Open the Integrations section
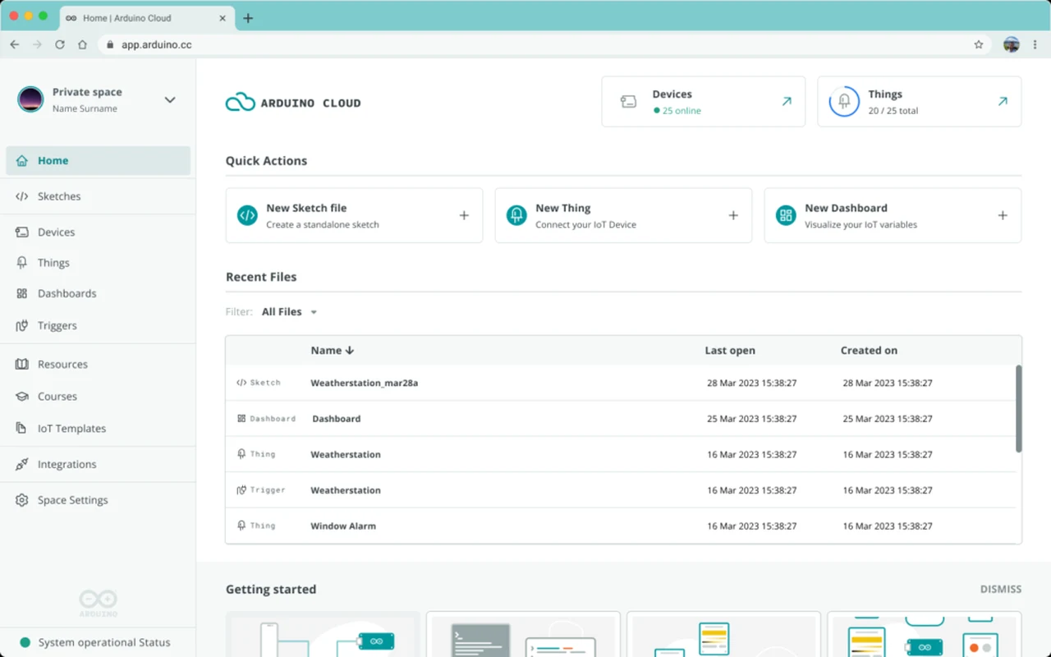Screen dimensions: 1051x657 pyautogui.click(x=68, y=463)
